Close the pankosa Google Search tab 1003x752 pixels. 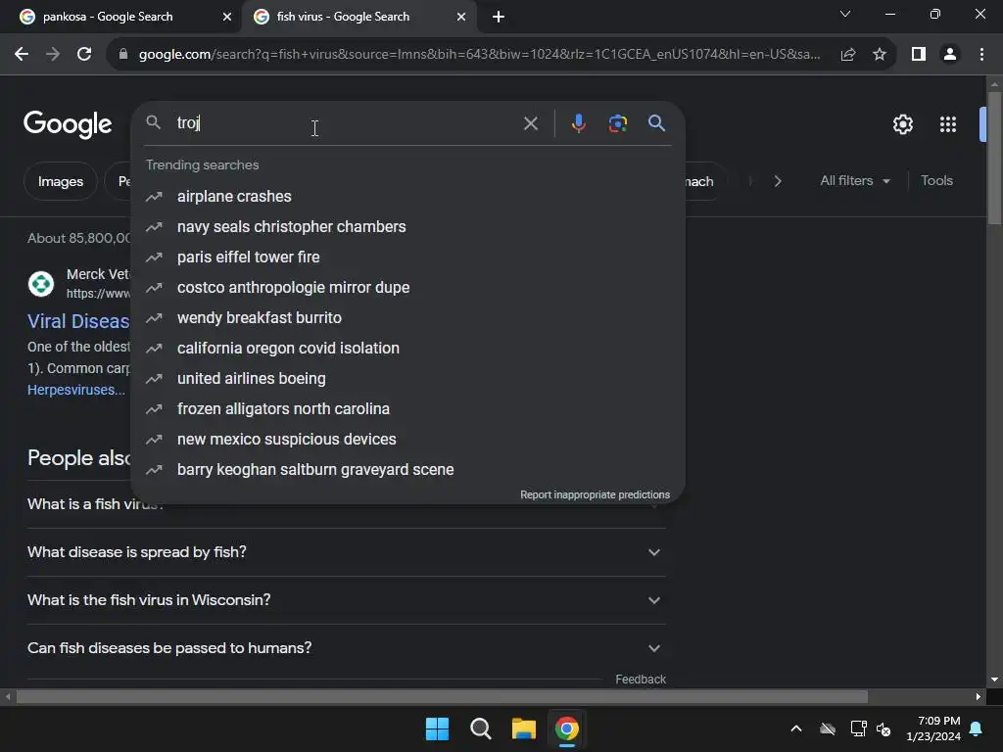click(x=227, y=17)
